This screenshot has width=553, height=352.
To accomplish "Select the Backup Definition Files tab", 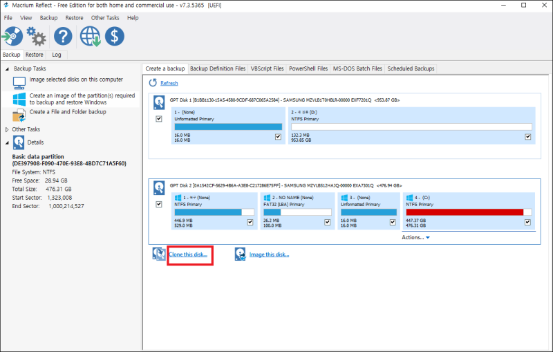I will pyautogui.click(x=218, y=68).
